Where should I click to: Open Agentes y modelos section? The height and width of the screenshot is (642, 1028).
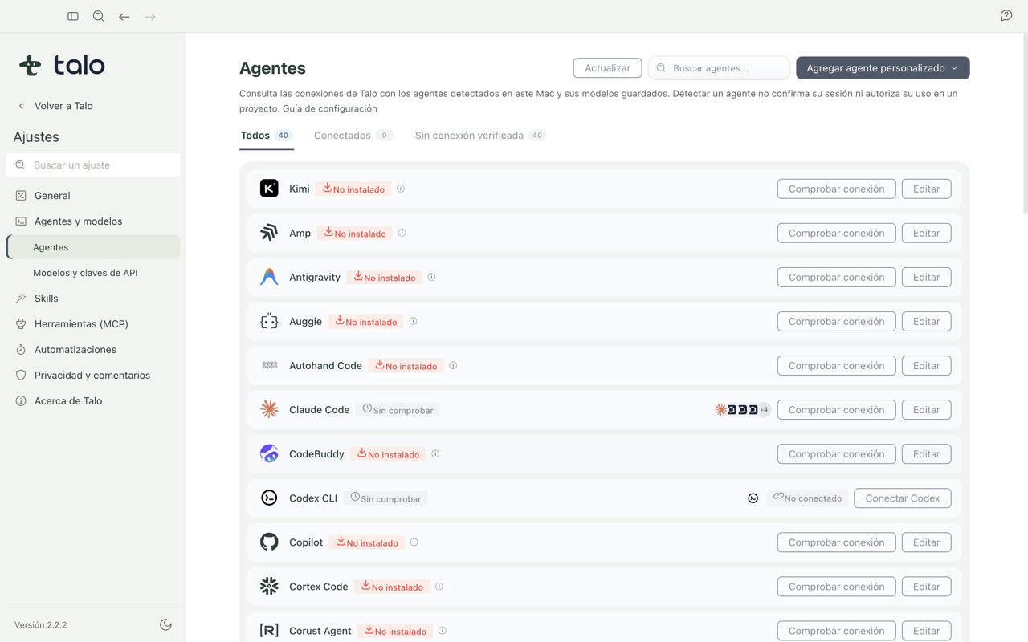(x=78, y=221)
